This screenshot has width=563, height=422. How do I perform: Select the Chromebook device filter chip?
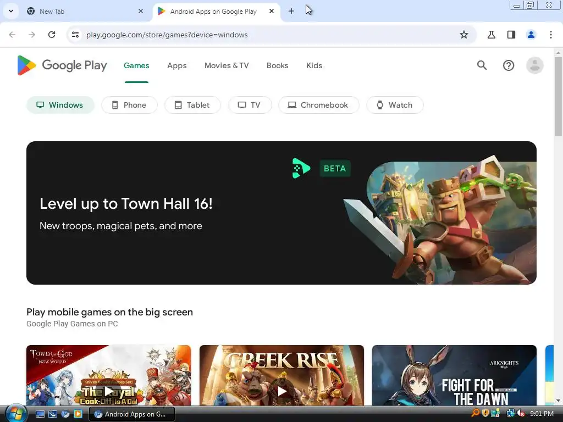tap(318, 105)
